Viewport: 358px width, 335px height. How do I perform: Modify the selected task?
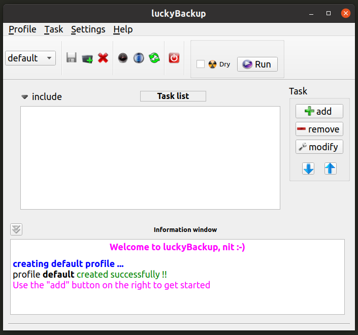[x=319, y=147]
